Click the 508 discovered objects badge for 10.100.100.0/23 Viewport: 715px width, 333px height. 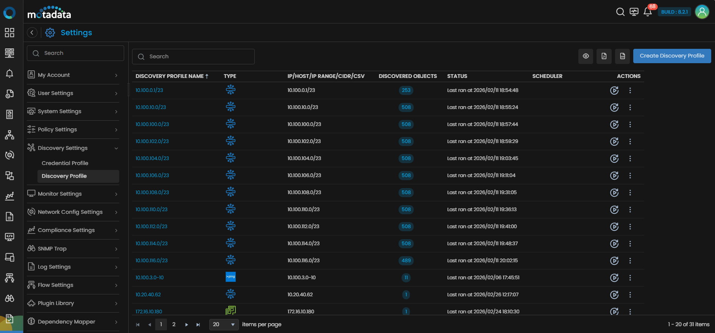click(x=406, y=124)
